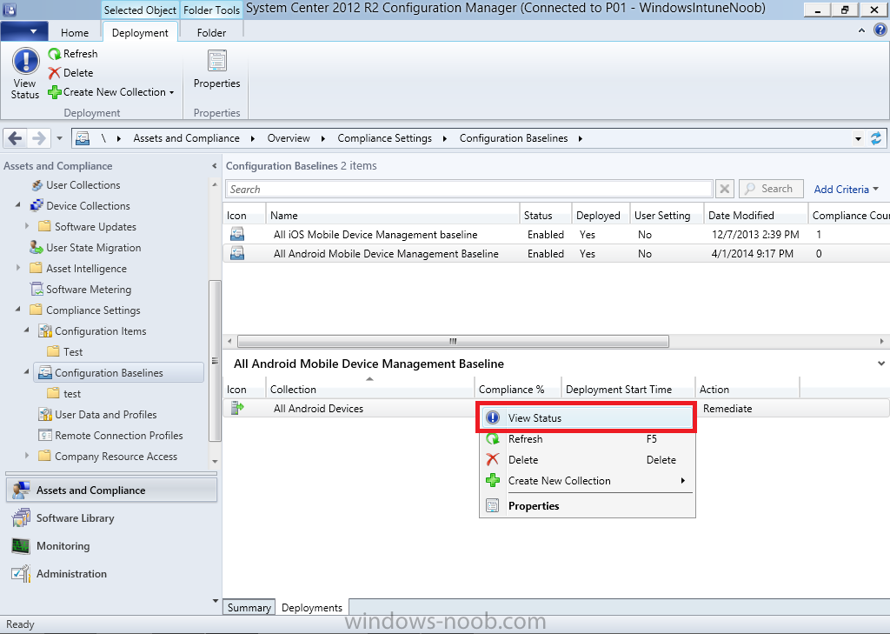This screenshot has height=634, width=890.
Task: Click the Delete ribbon button
Action: click(71, 73)
